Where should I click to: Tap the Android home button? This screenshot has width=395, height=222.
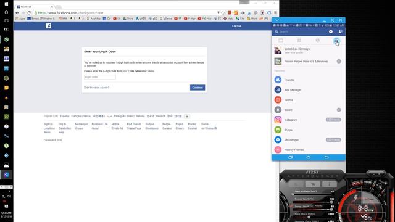pos(309,157)
